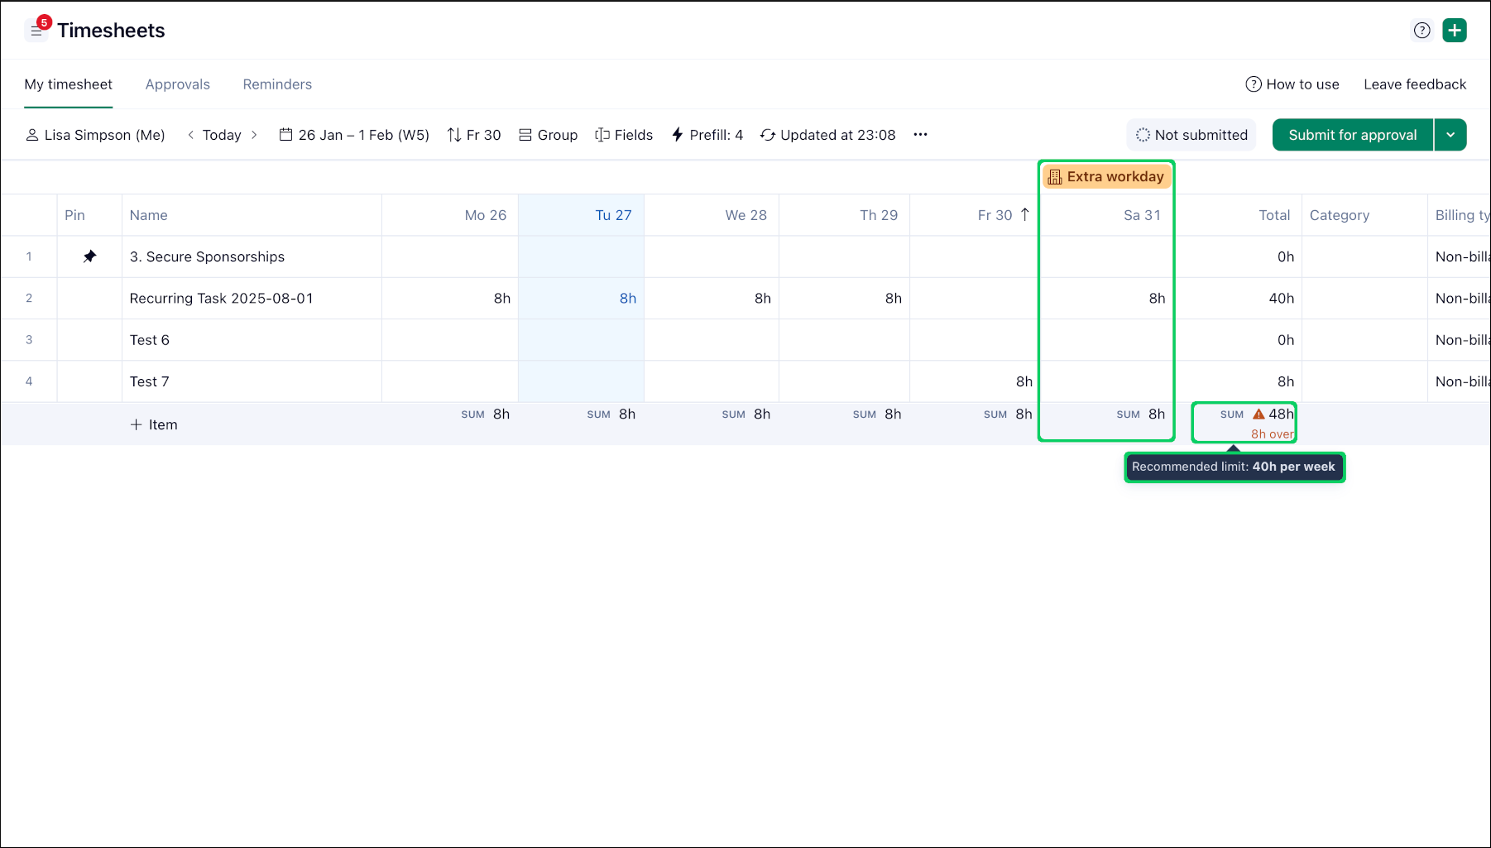
Task: Go to next week with right chevron
Action: tap(254, 135)
